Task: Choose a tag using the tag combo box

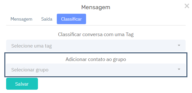Action: click(x=96, y=45)
